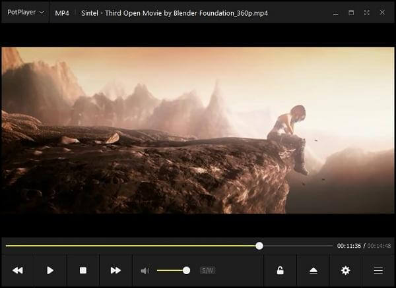Click the Sintel movie file title

[174, 13]
